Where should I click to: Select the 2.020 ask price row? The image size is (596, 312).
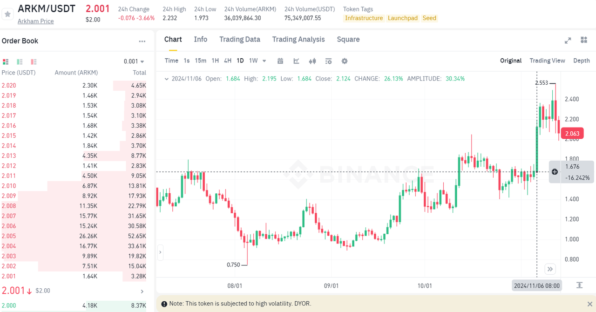[x=74, y=85]
